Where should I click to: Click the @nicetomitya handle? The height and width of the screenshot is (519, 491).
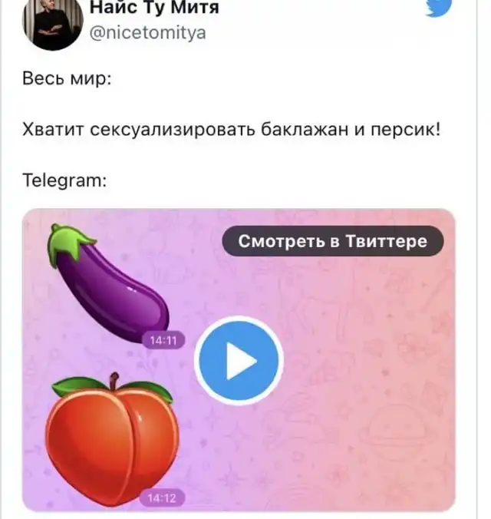tap(147, 33)
